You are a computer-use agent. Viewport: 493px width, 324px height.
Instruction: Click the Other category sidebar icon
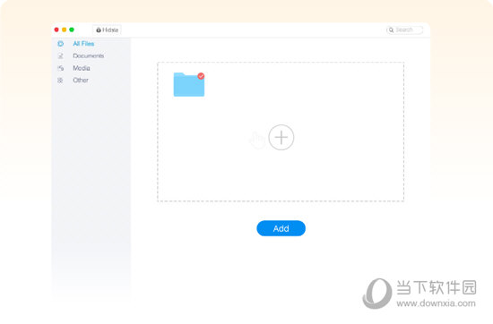point(60,81)
